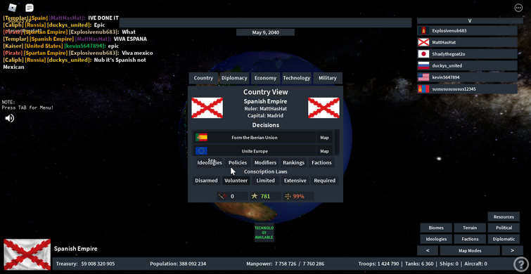
Task: Select the Disarmed conscription law
Action: click(x=206, y=181)
